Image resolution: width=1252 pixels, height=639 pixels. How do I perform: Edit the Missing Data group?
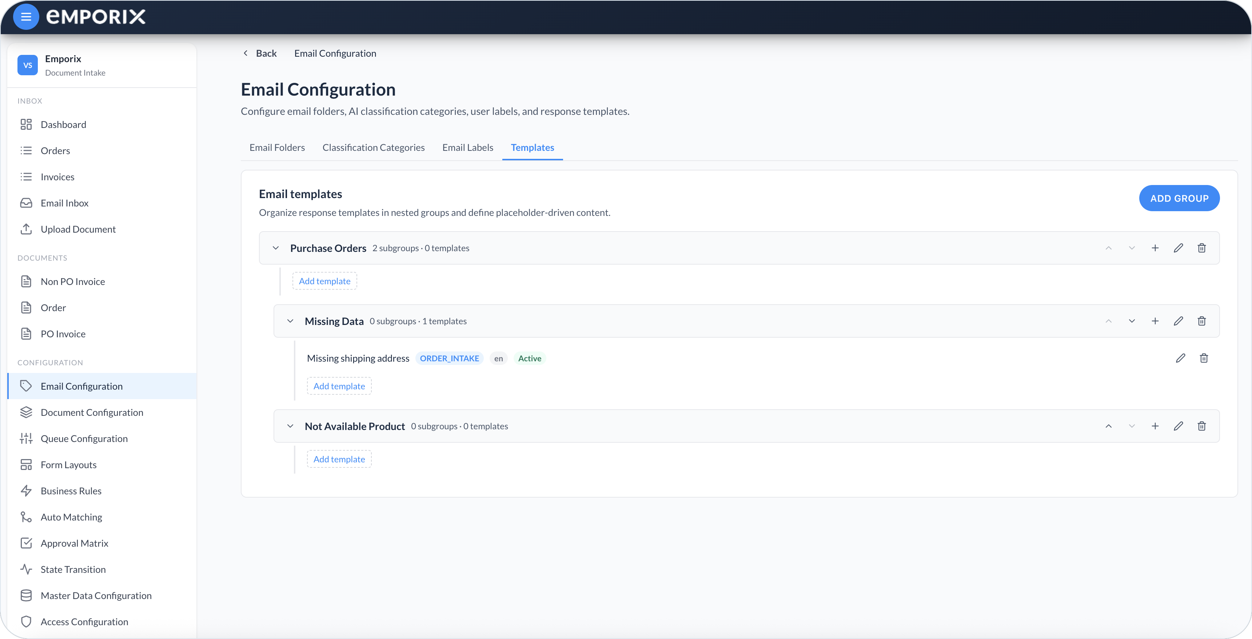[x=1178, y=321]
